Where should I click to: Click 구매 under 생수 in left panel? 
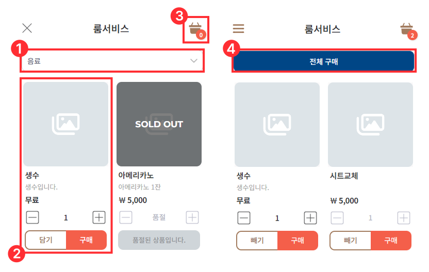click(86, 240)
